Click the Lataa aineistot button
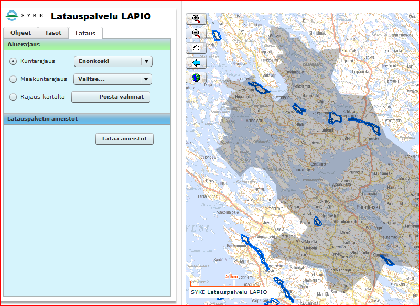The width and height of the screenshot is (420, 306). point(125,139)
